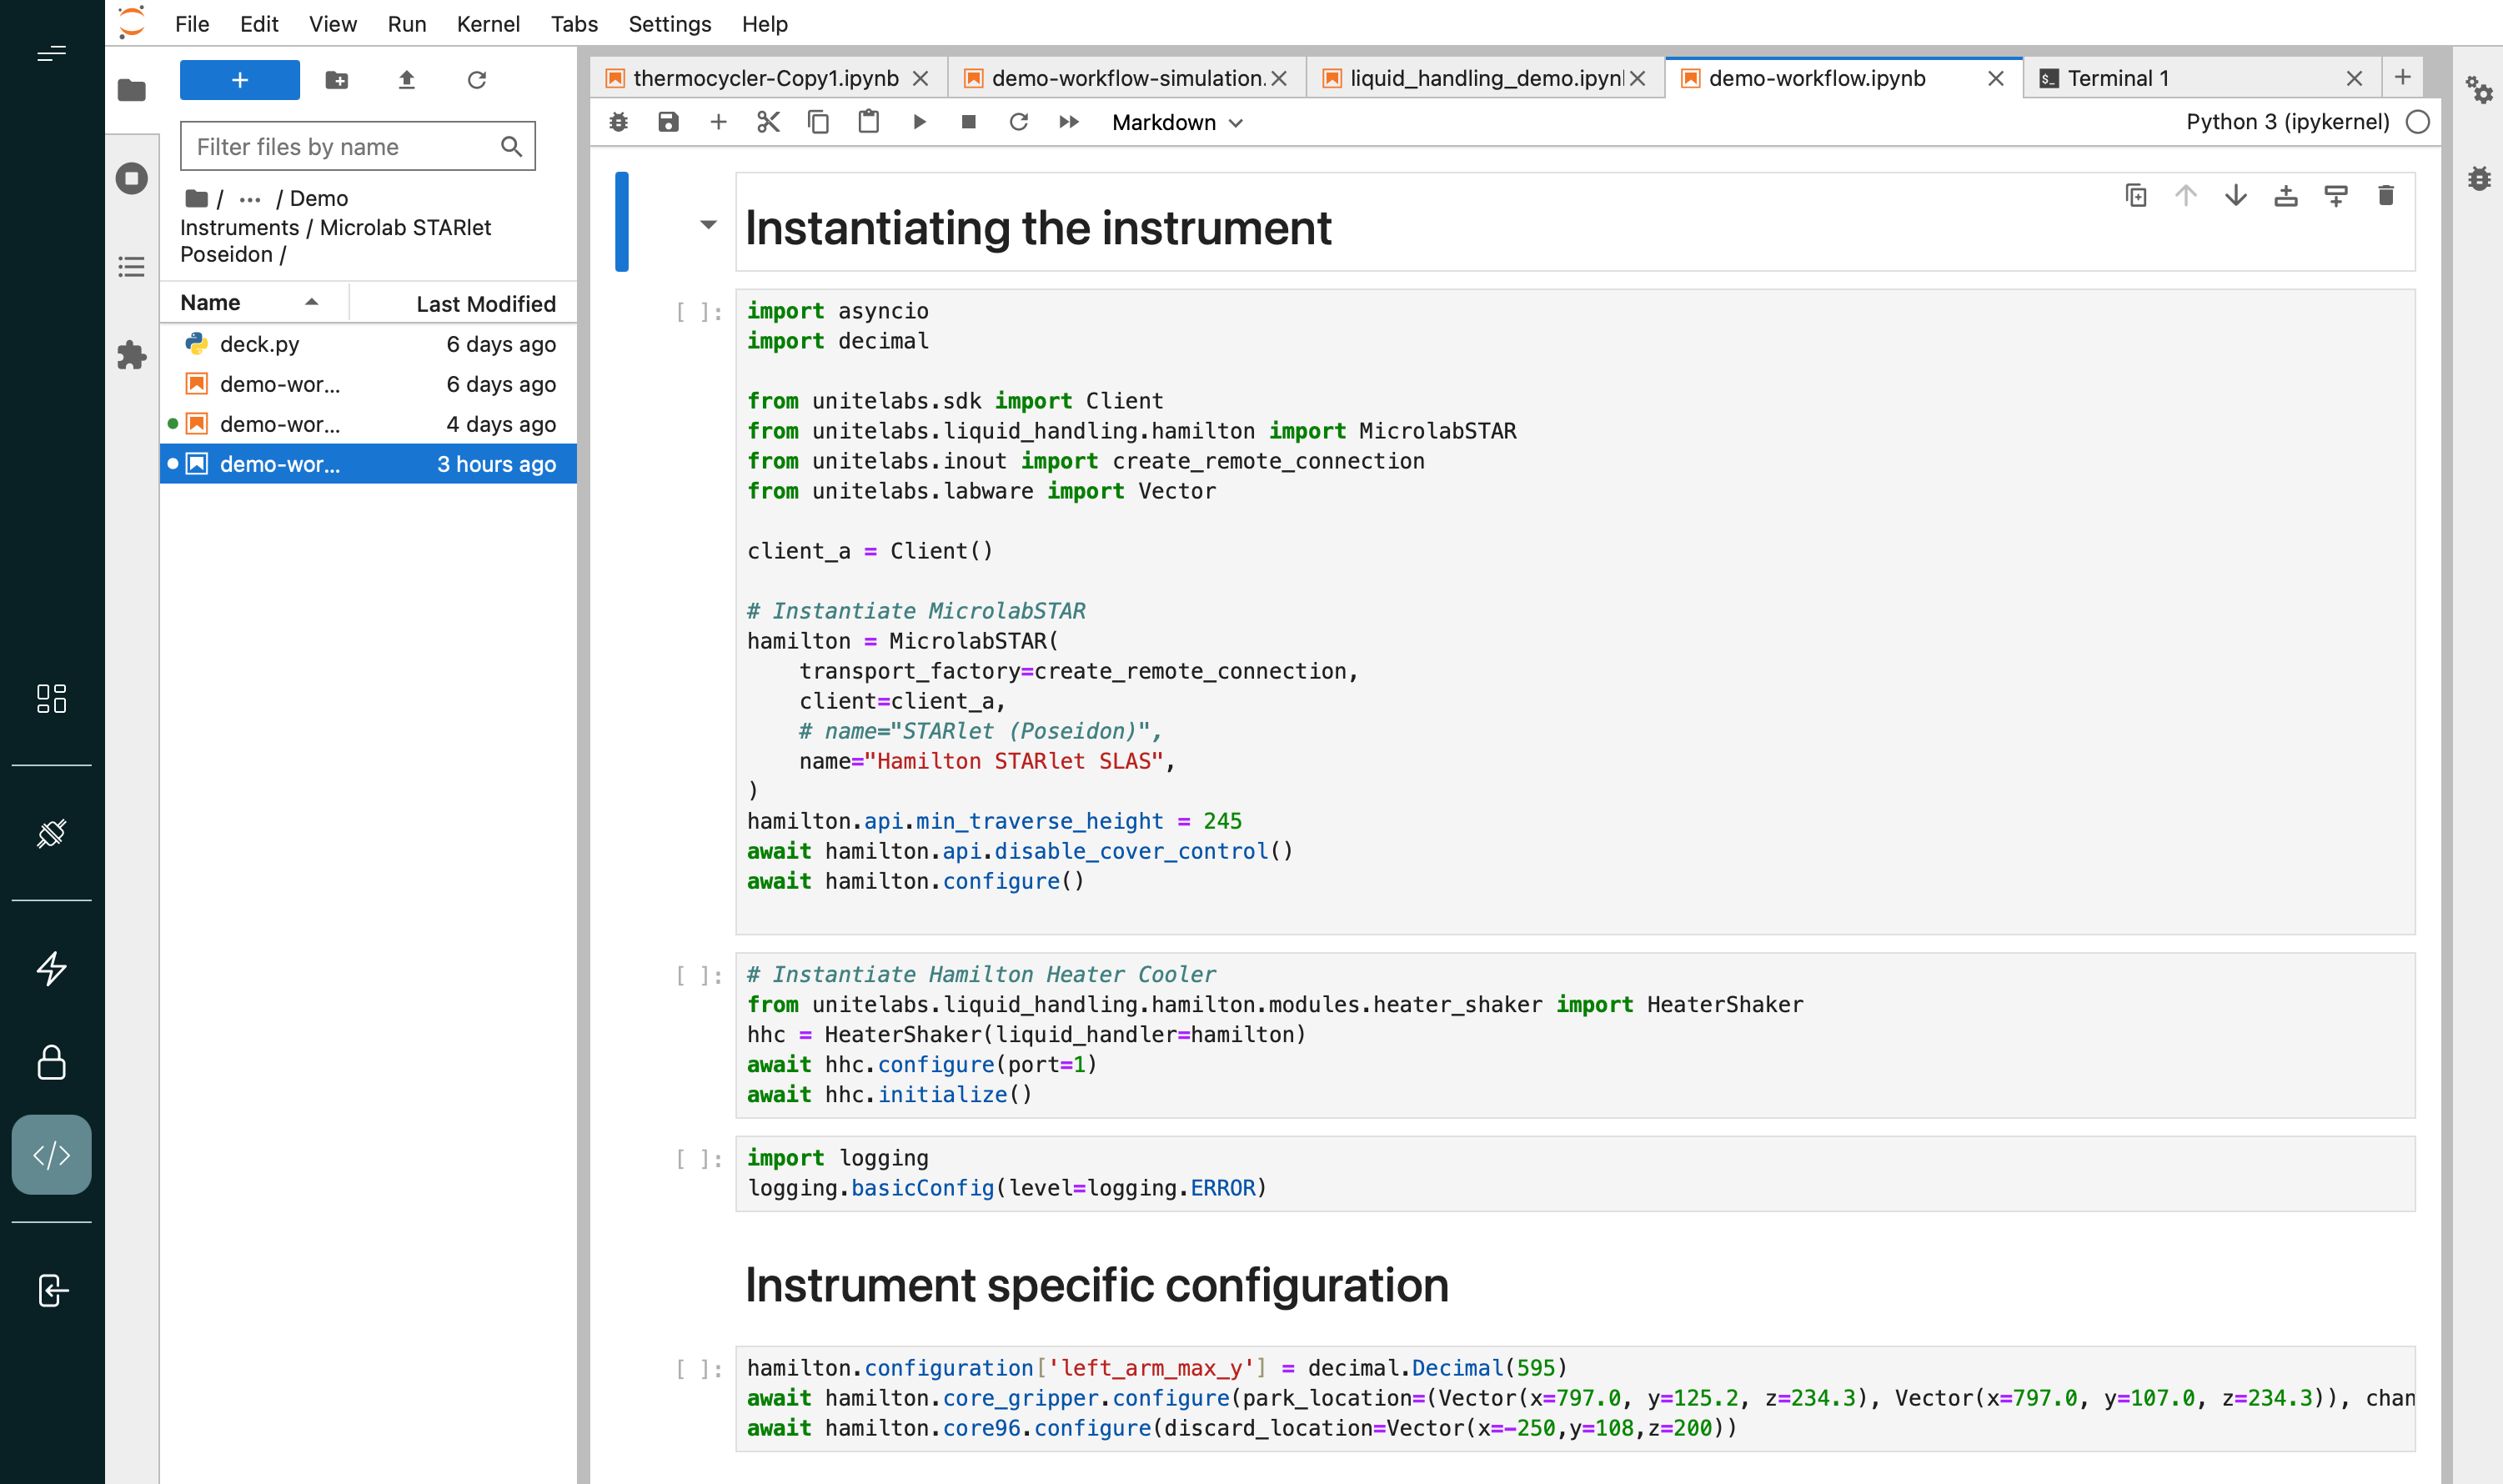Open the right sidebar debugger panel

pos(2479,179)
